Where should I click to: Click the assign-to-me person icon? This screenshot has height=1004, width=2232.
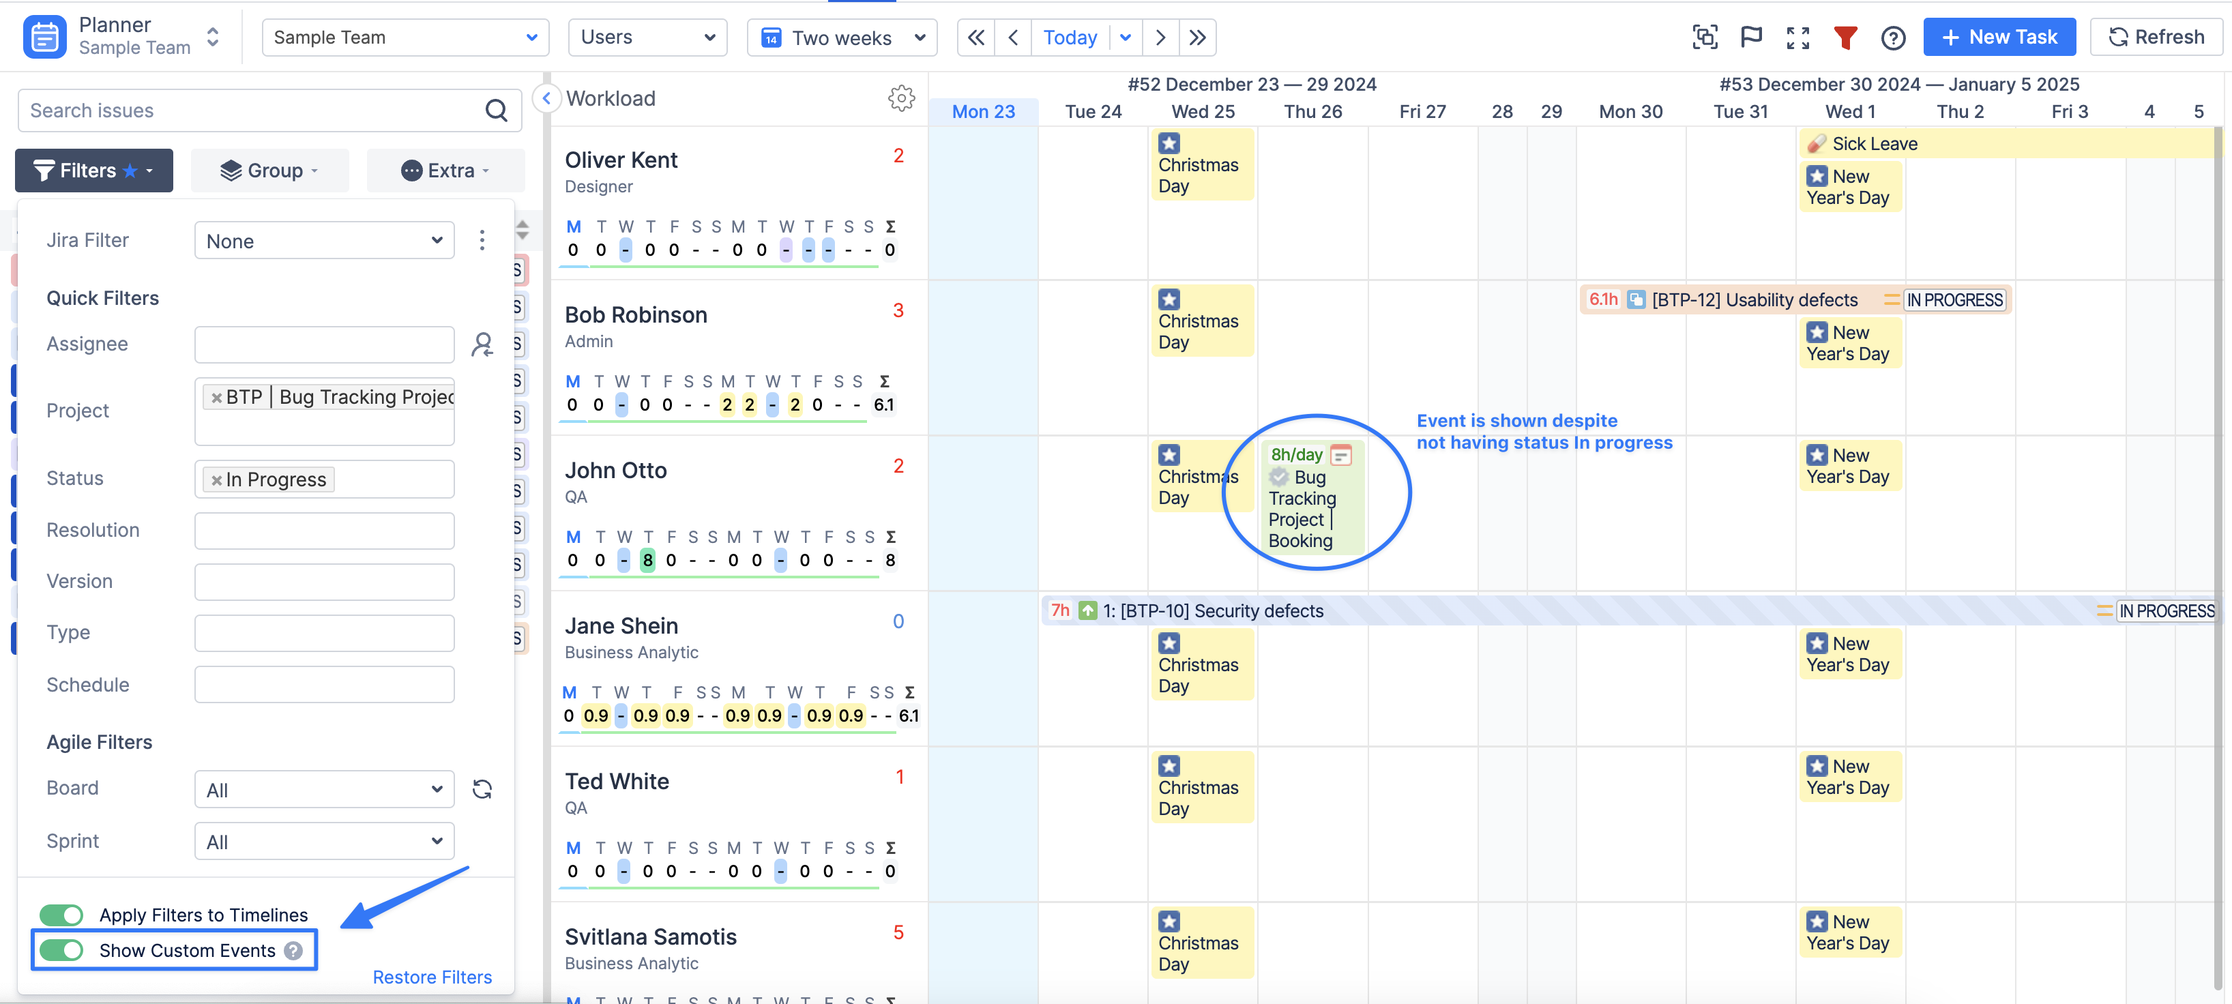click(x=482, y=344)
